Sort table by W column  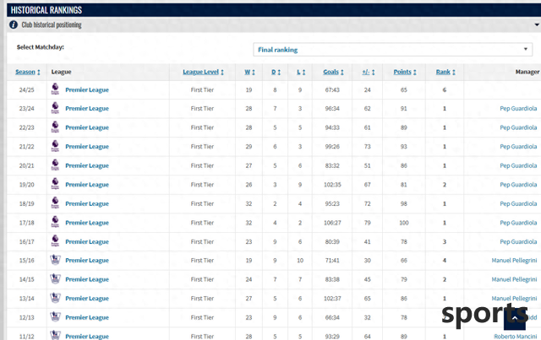coord(250,72)
